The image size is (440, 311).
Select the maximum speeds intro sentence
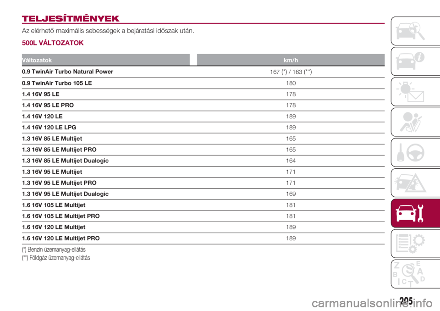(108, 31)
